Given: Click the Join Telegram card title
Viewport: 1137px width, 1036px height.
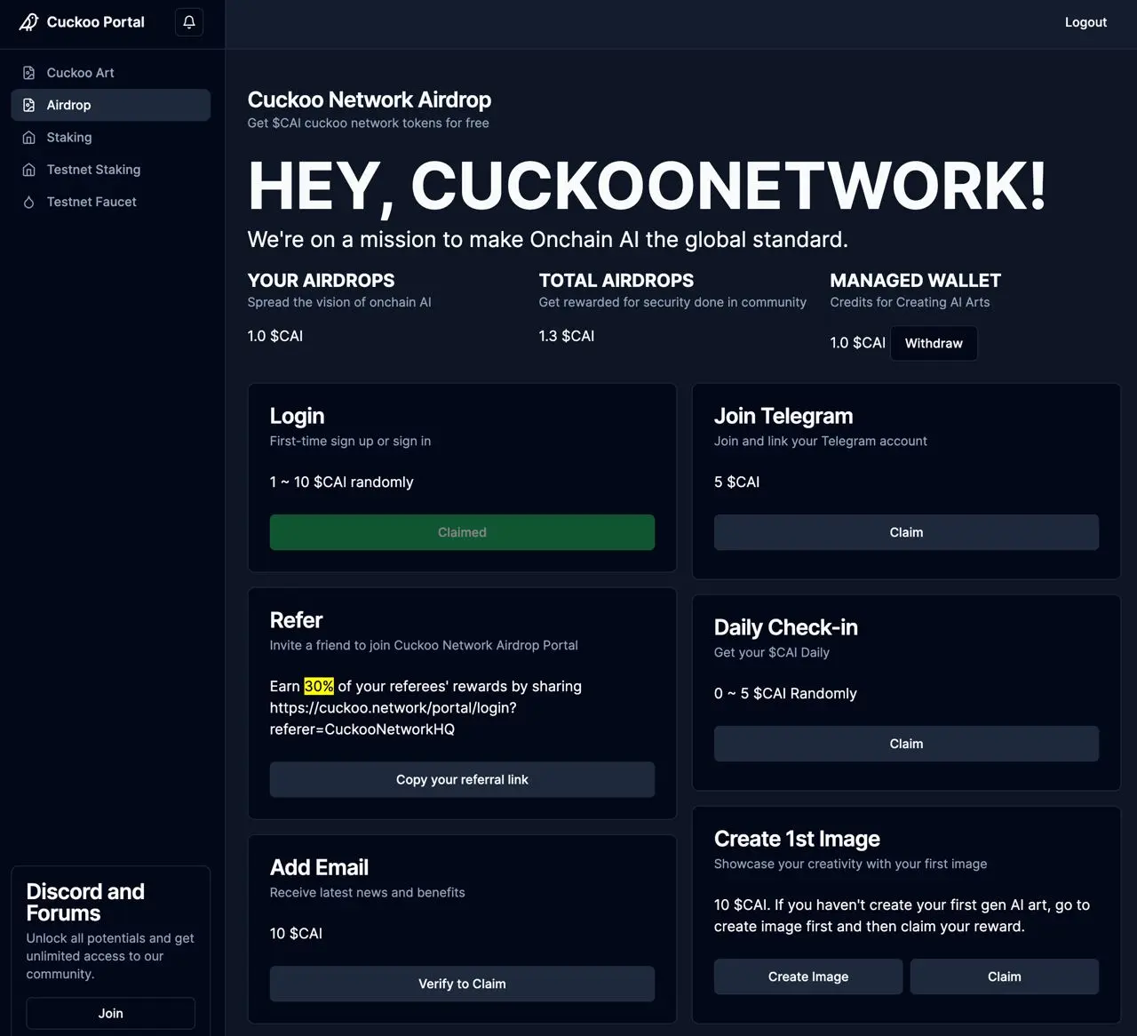Looking at the screenshot, I should [783, 416].
